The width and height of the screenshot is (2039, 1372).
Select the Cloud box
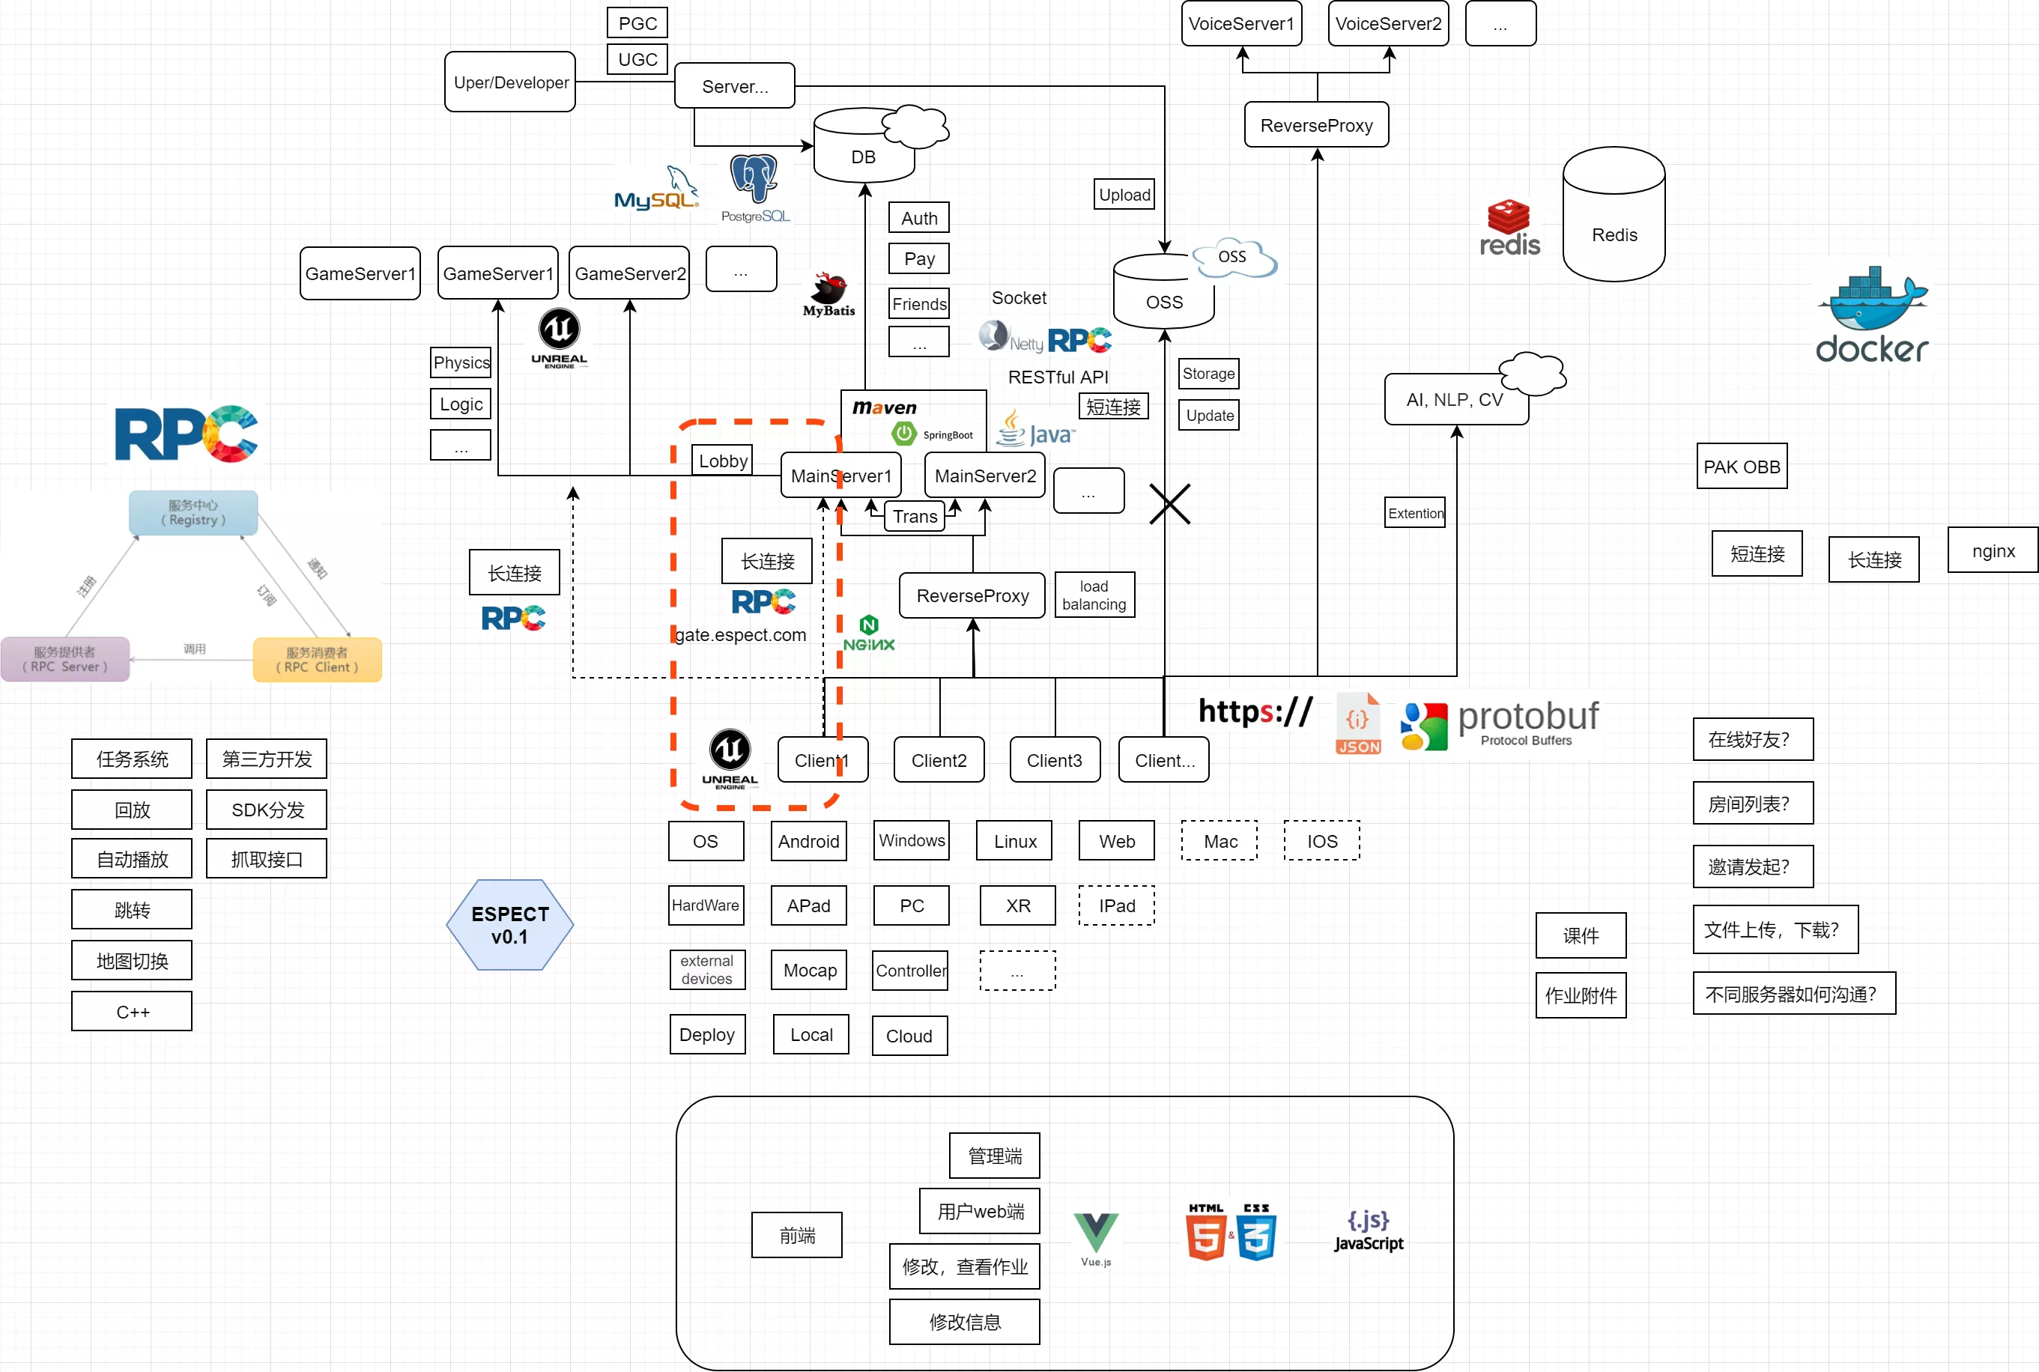click(x=909, y=1035)
